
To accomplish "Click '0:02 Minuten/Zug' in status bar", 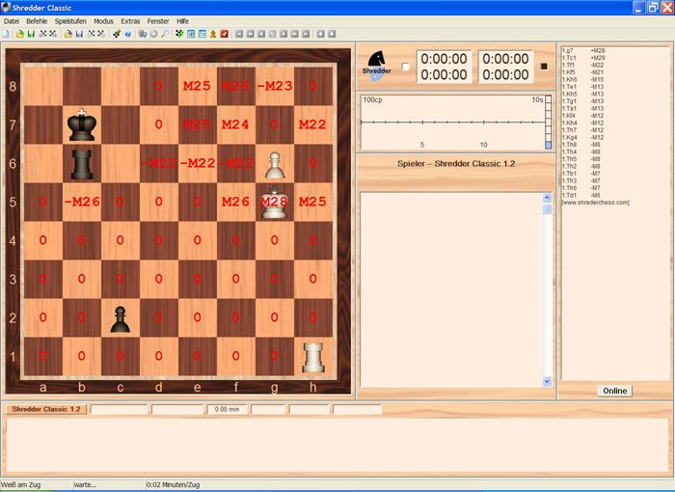I will tap(173, 484).
